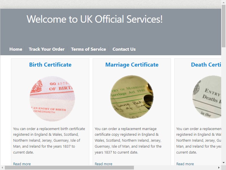Read more about death certificates
Image resolution: width=226 pixels, height=170 pixels.
(185, 164)
